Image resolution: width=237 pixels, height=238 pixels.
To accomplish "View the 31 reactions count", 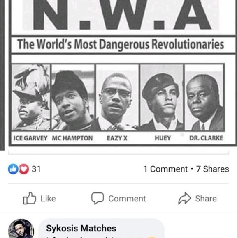I will 36,169.
